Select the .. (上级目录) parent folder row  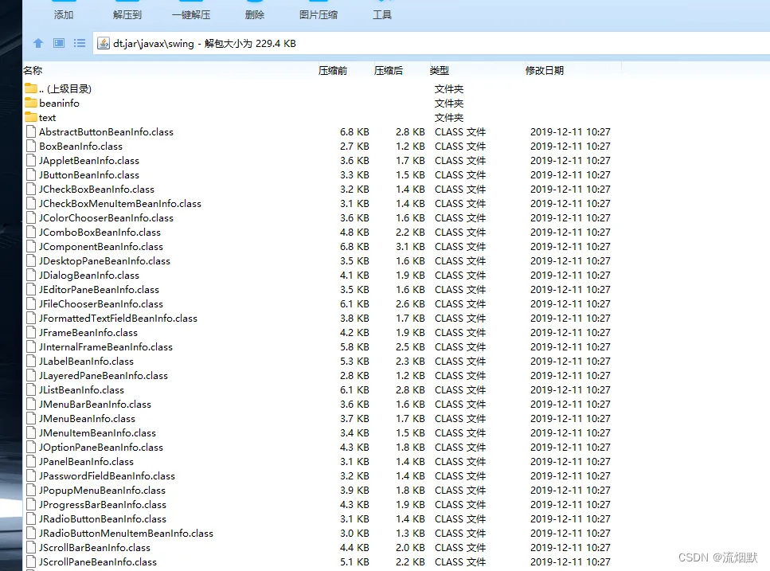(322, 89)
